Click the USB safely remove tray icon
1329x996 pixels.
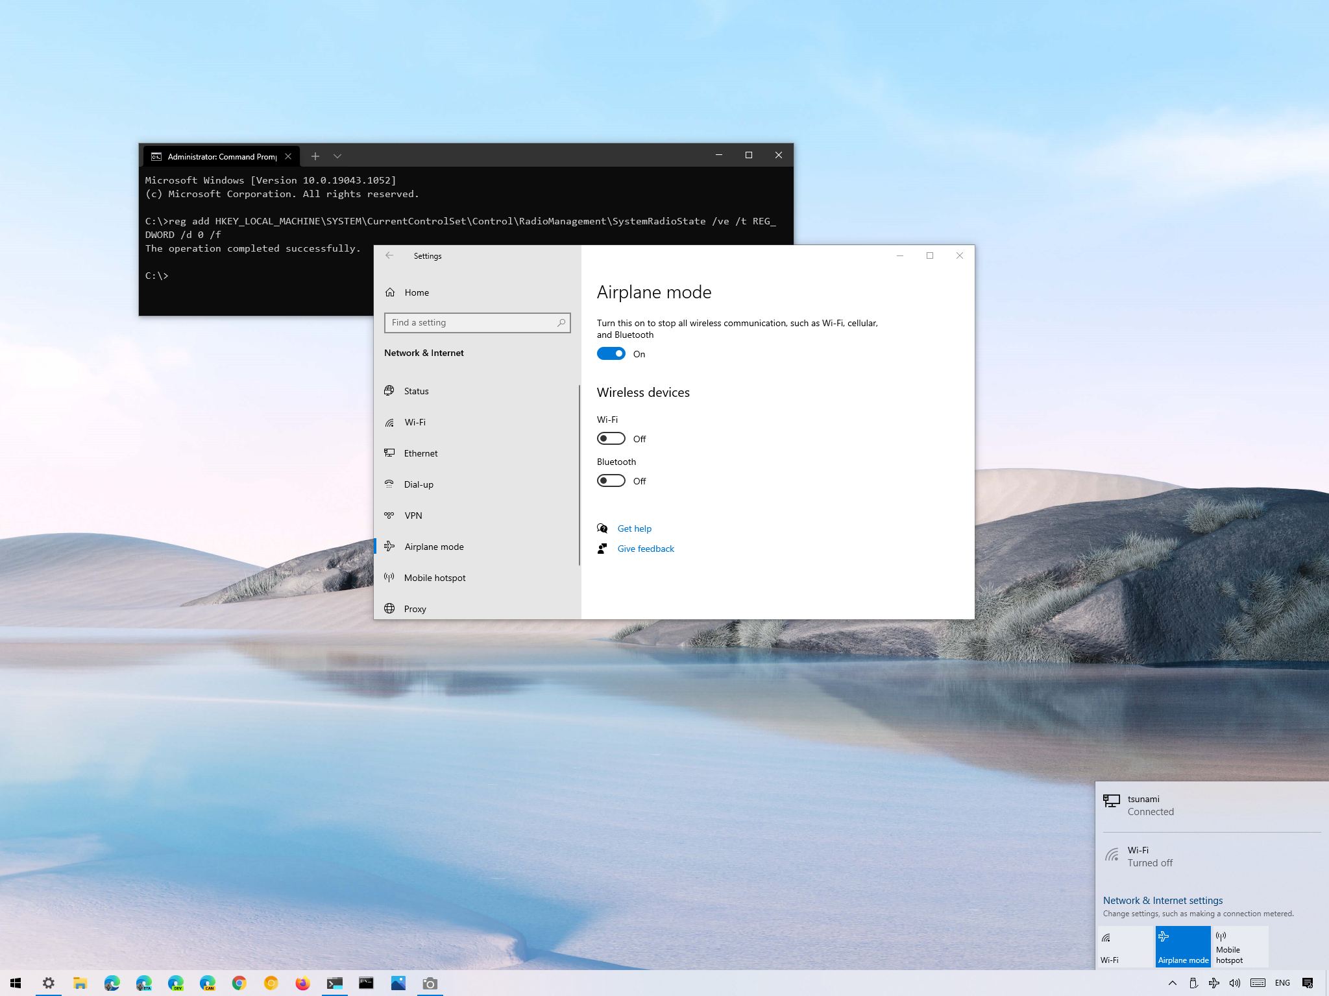click(1193, 983)
